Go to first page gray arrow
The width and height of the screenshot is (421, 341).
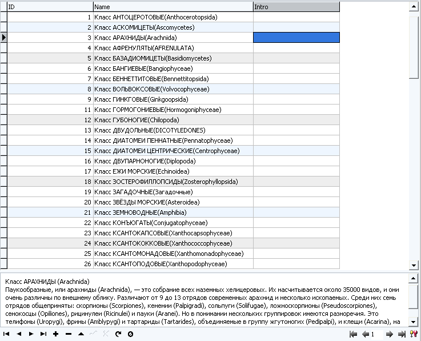(353, 334)
